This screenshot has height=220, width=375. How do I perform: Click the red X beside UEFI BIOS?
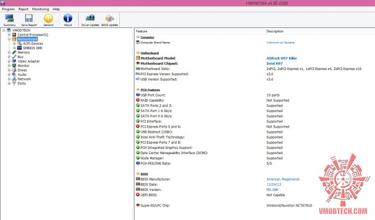pos(137,195)
